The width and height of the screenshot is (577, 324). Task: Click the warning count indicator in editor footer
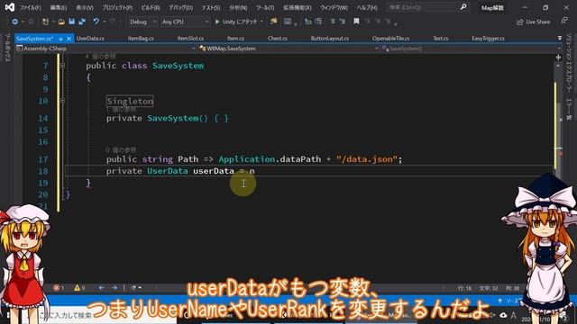click(79, 288)
